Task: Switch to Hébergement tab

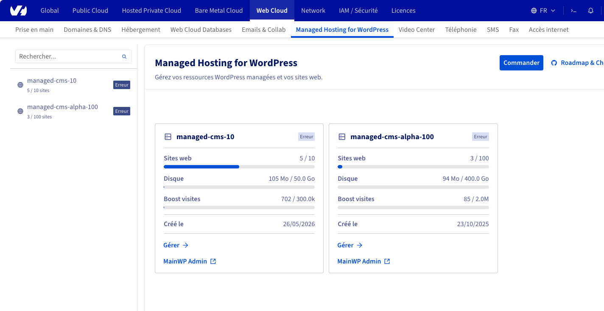Action: 141,30
